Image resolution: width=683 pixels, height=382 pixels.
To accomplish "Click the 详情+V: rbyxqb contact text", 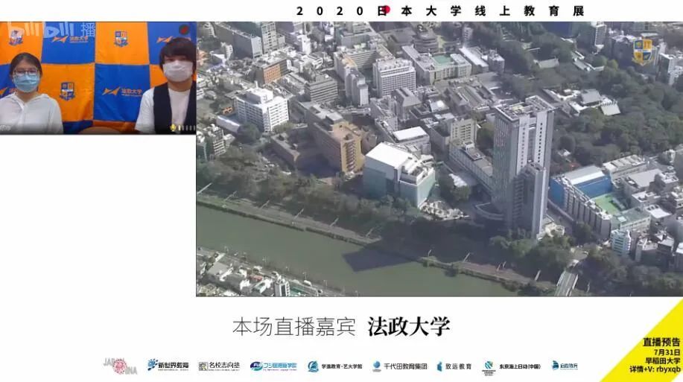I will [655, 369].
